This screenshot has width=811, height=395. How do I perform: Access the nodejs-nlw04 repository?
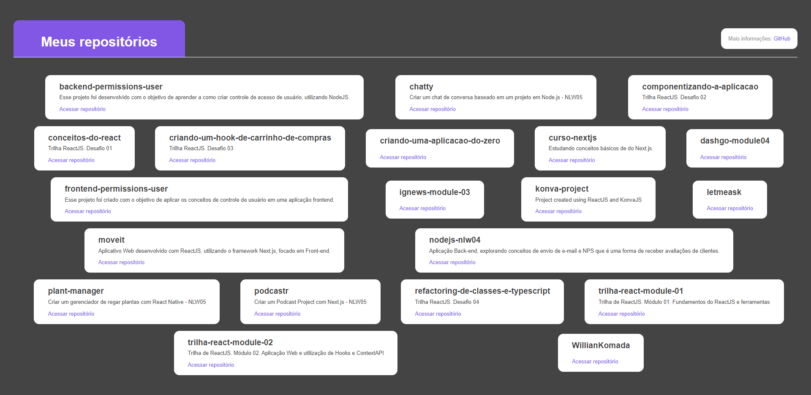pyautogui.click(x=452, y=262)
